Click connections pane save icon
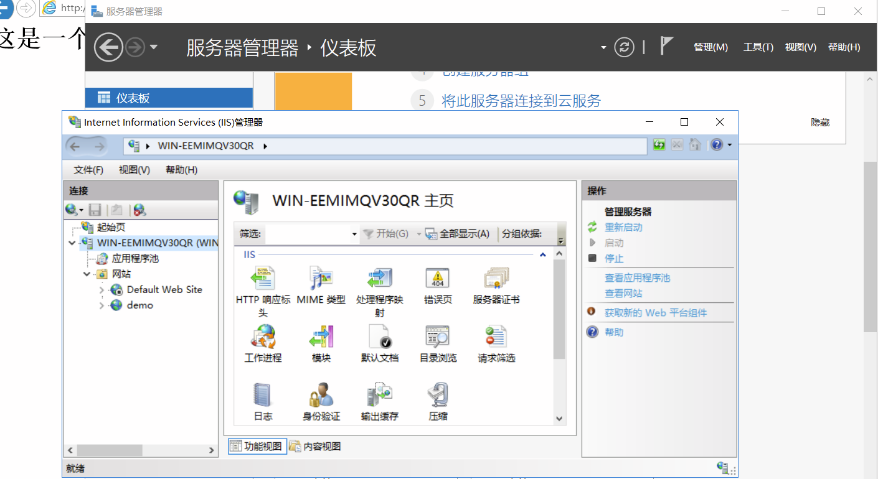878x479 pixels. click(95, 210)
